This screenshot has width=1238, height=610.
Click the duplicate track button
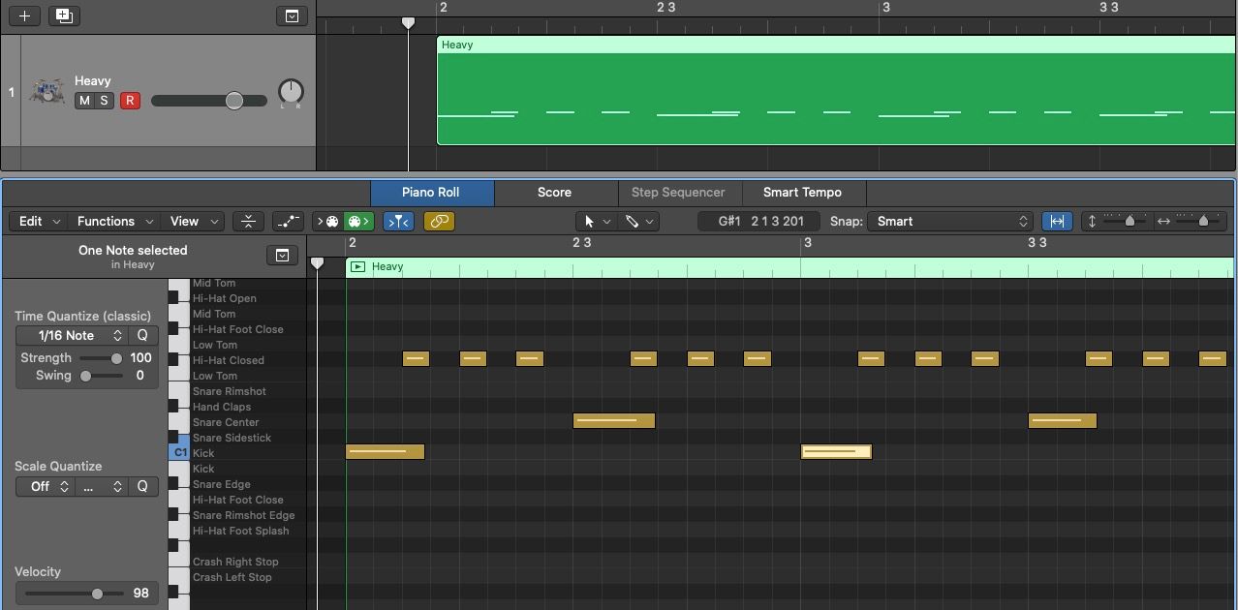click(x=64, y=15)
